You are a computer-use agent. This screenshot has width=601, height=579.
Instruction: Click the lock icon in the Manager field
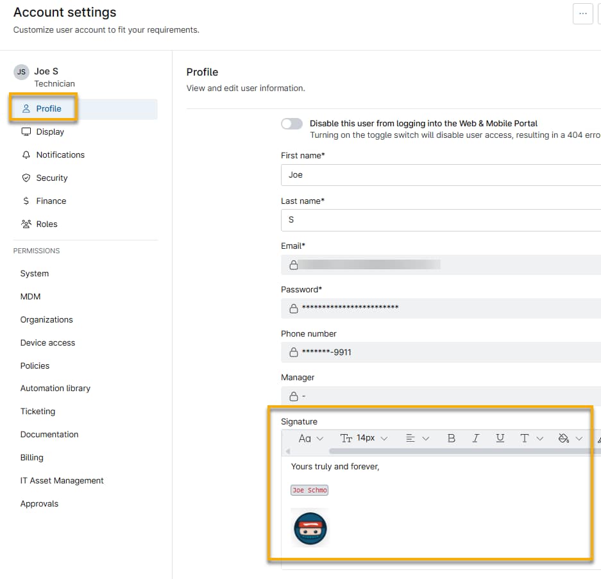tap(294, 396)
